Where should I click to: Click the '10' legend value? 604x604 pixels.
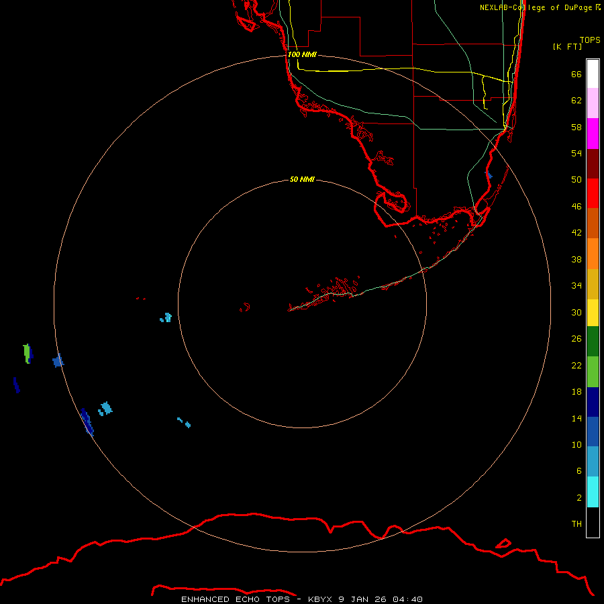[576, 445]
